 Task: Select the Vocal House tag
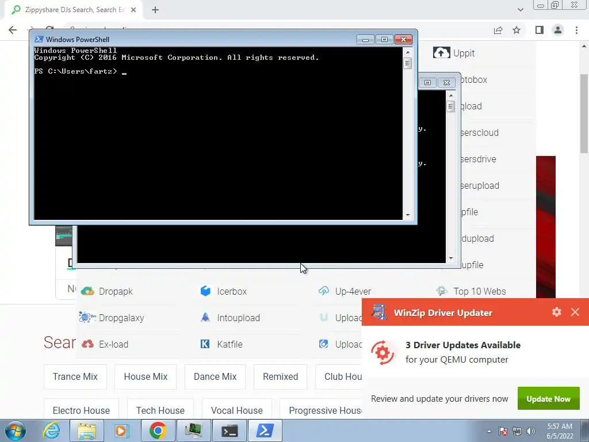pos(236,410)
